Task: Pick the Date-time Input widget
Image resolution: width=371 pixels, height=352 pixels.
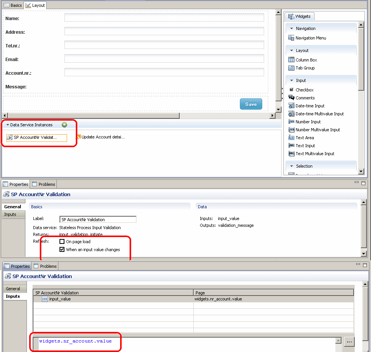Action: coord(307,106)
